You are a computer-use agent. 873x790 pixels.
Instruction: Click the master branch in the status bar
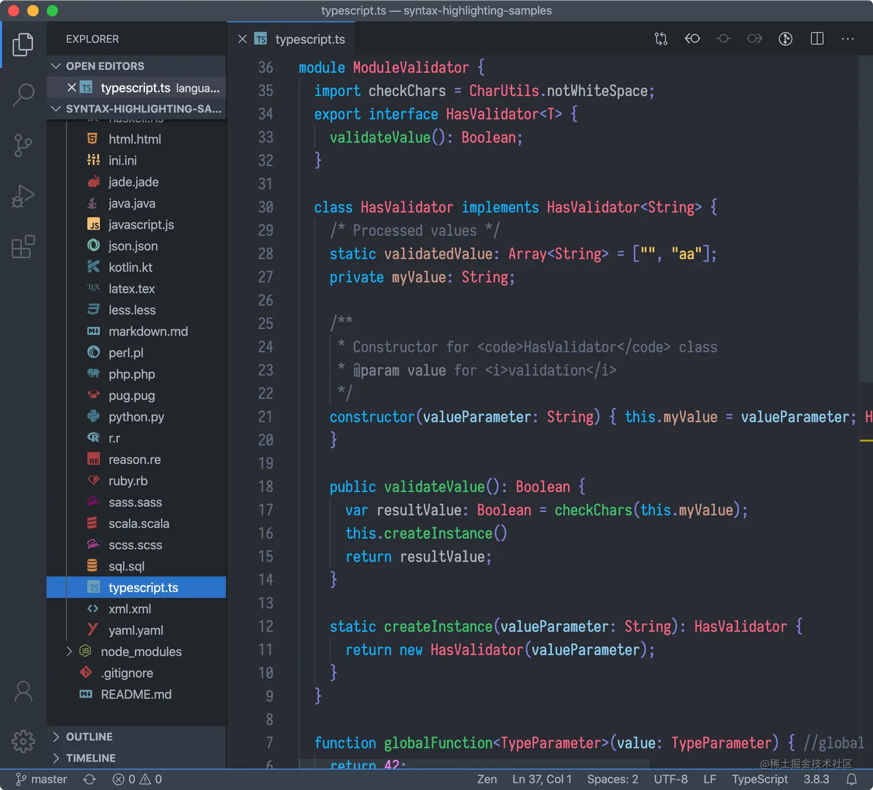pyautogui.click(x=41, y=779)
